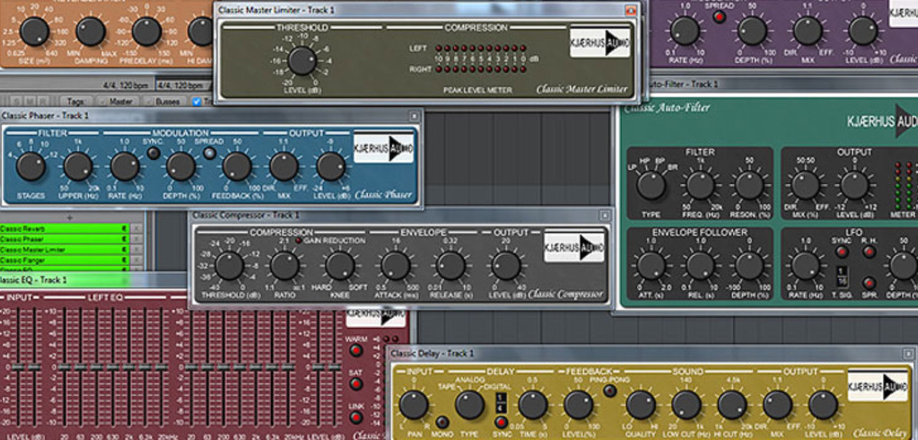The height and width of the screenshot is (440, 918).
Task: Select Classic Phaser in the effects list
Action: click(65, 239)
